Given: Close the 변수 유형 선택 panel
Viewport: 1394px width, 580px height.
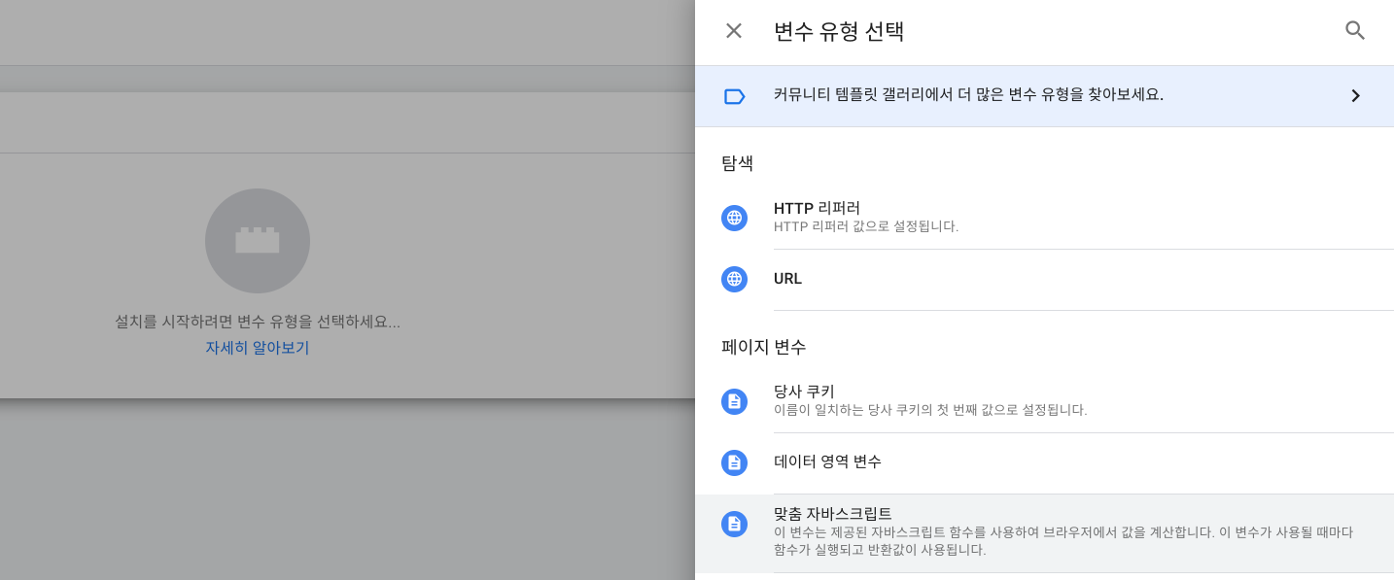Looking at the screenshot, I should pyautogui.click(x=734, y=31).
